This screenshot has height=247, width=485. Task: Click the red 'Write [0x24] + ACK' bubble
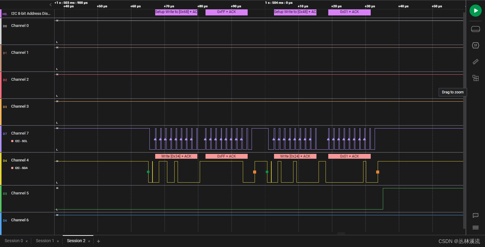295,156
